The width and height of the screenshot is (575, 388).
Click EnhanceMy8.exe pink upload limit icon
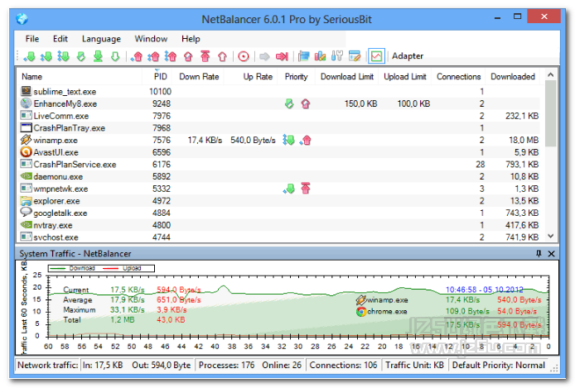click(306, 103)
